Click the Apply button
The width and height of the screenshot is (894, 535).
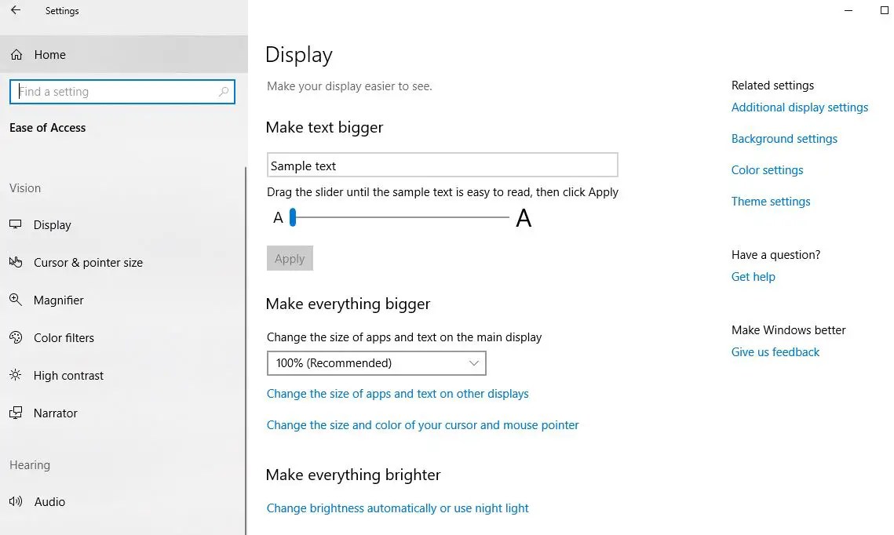290,258
